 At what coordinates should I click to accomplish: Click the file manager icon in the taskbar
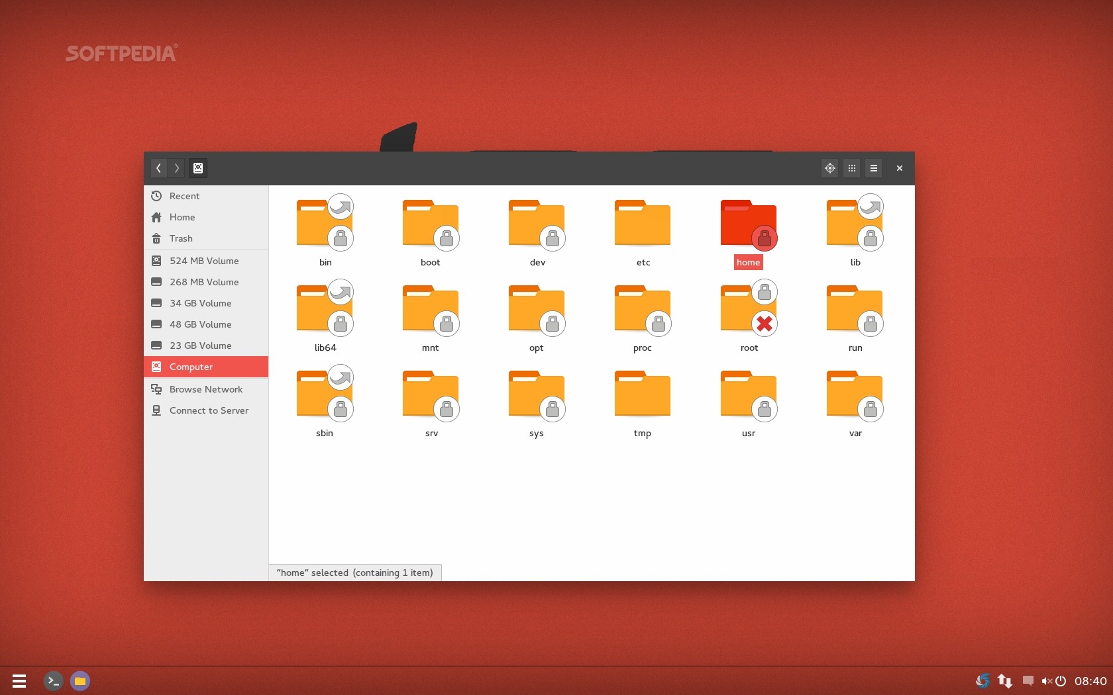click(x=79, y=680)
